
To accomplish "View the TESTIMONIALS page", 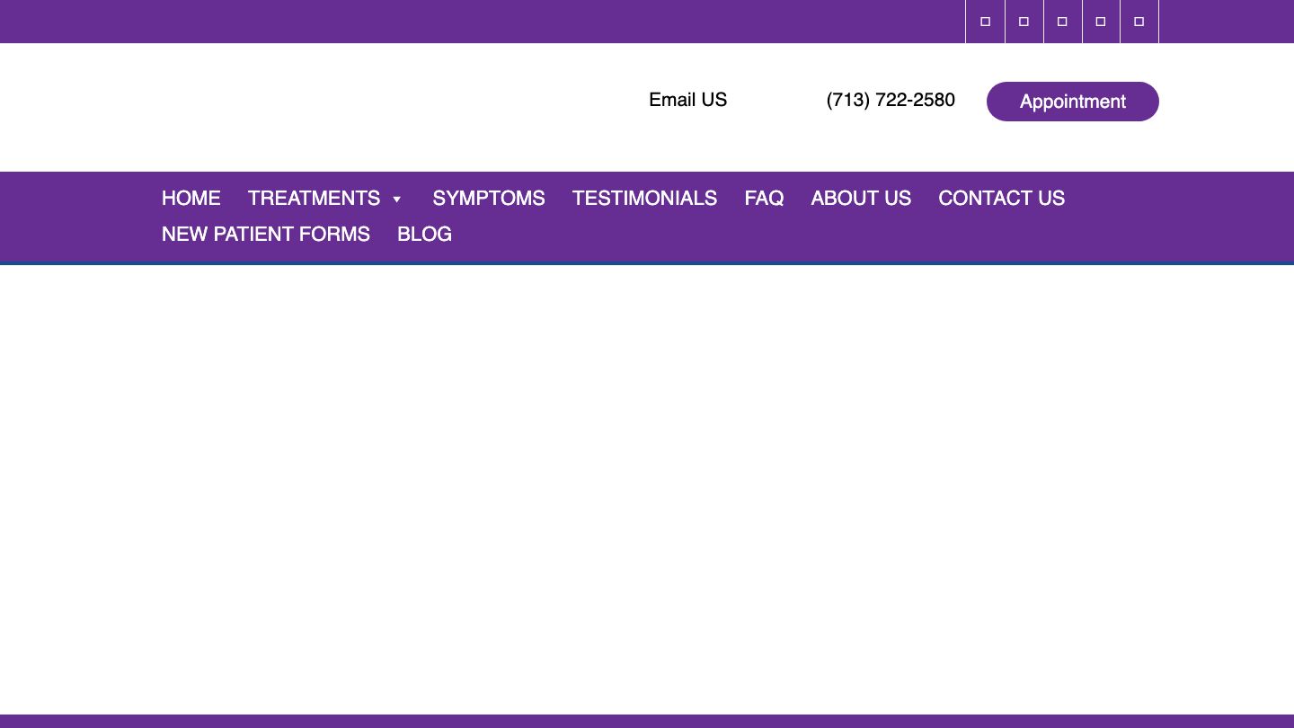I will [644, 198].
